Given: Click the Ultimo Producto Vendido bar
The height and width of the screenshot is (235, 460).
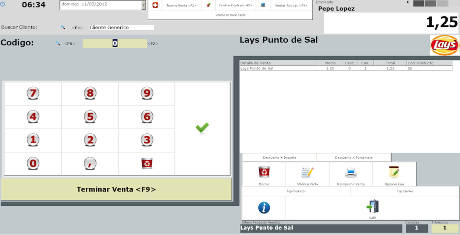Looking at the screenshot, I should pyautogui.click(x=321, y=228).
